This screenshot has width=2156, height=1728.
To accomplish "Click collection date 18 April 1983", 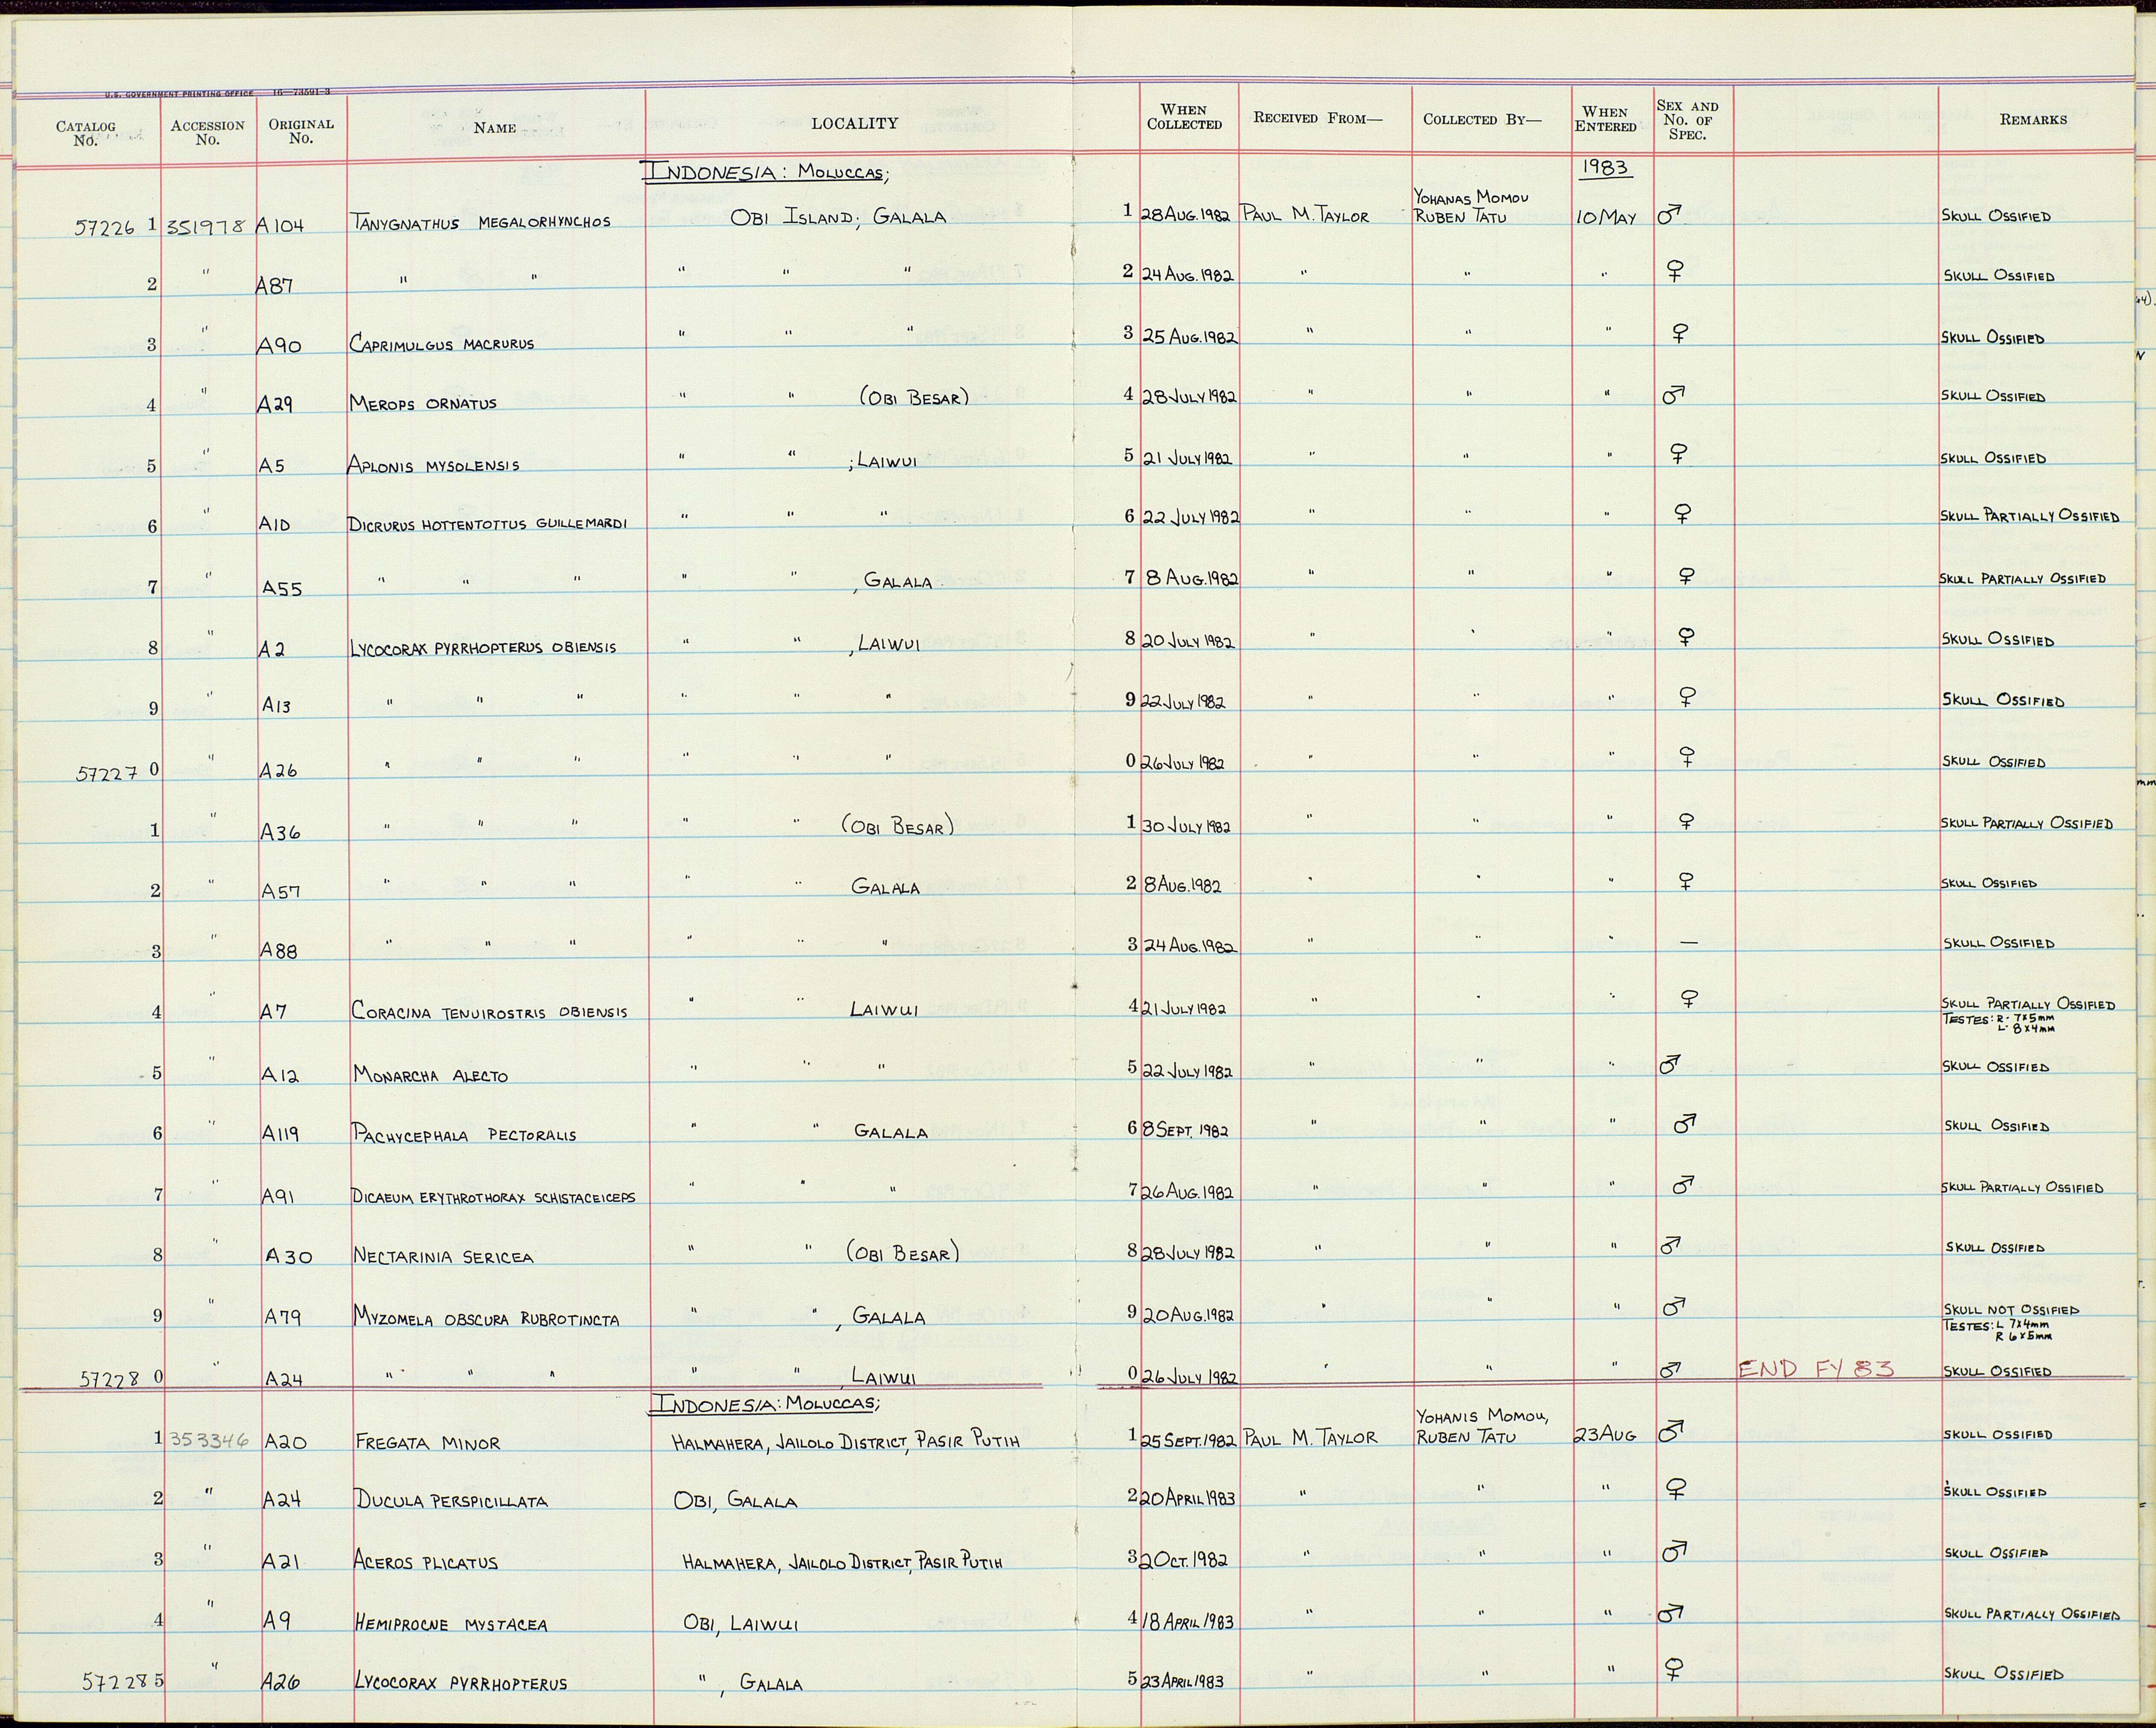I will tap(1188, 1621).
